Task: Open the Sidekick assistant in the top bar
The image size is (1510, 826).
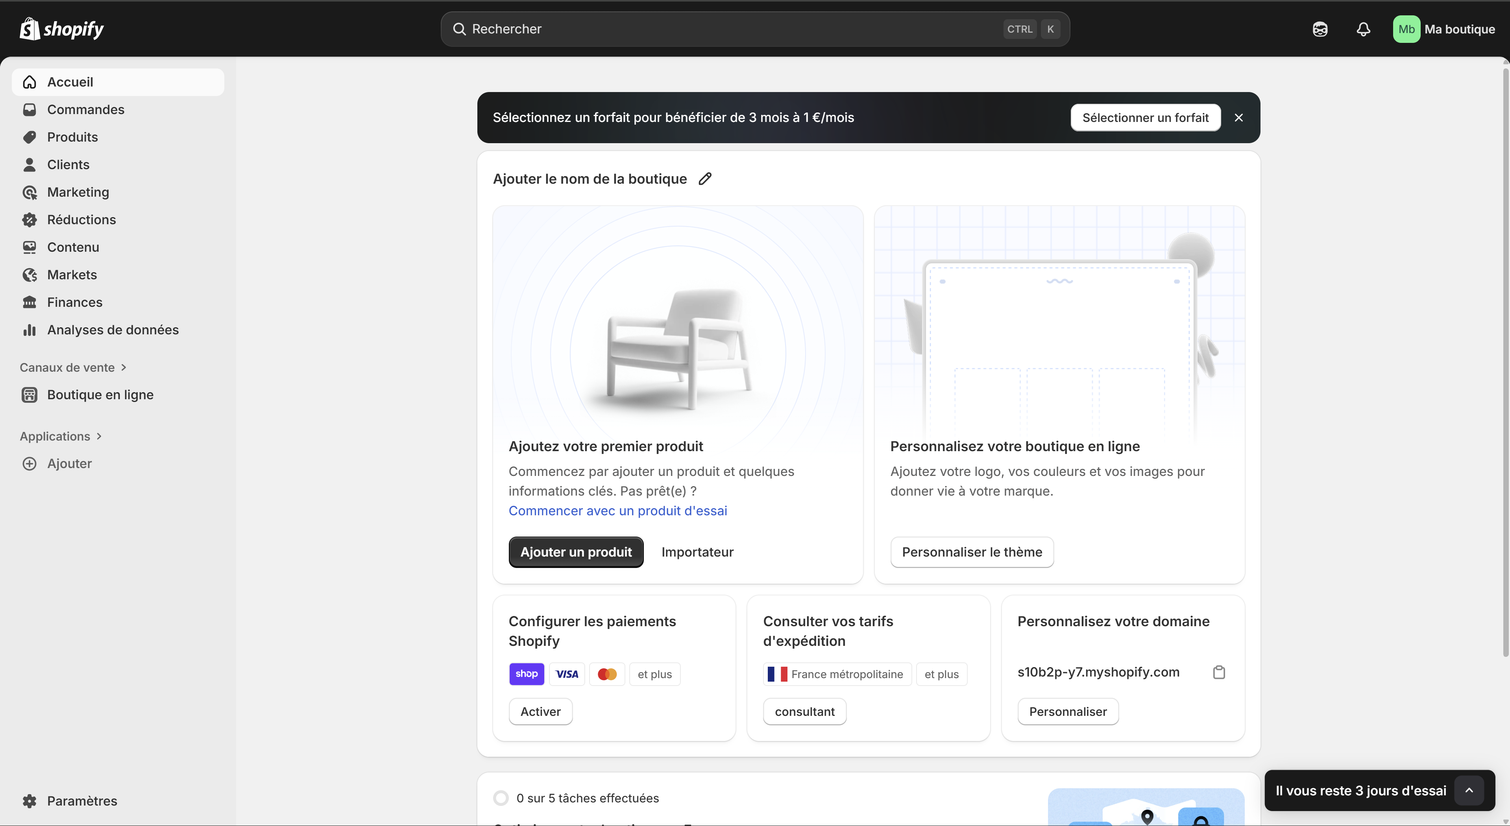Action: 1320,29
